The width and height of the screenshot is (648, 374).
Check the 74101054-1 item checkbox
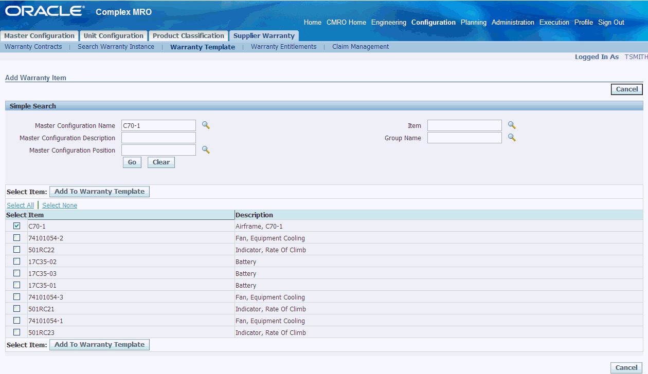17,320
